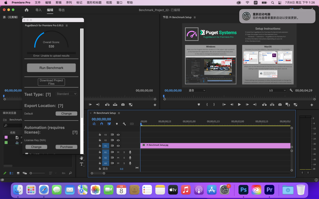Open sort icons dropdown in project panel
The image size is (319, 199).
tap(52, 173)
